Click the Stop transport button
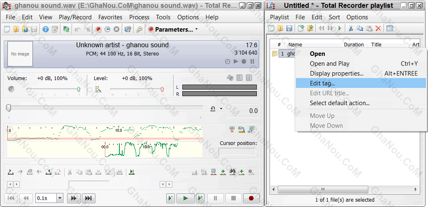 (233, 198)
